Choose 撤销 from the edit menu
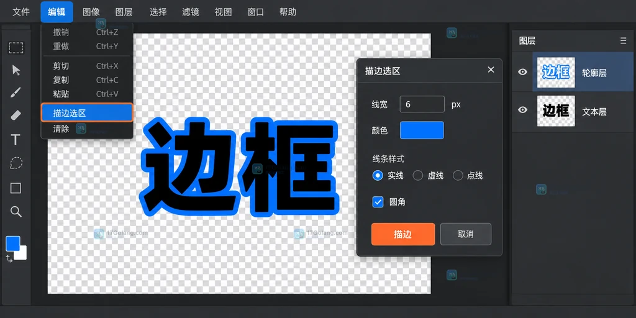Viewport: 636px width, 318px height. click(x=87, y=32)
